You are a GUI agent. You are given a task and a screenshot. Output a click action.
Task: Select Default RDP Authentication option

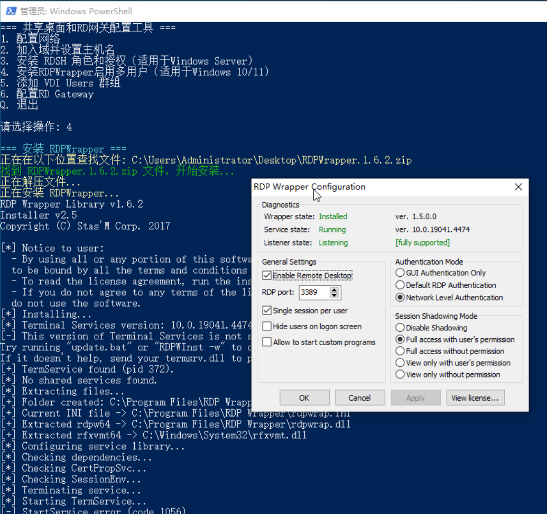(400, 285)
